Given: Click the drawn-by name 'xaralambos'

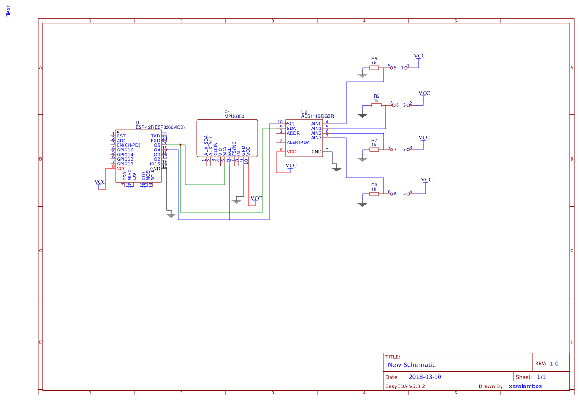Looking at the screenshot, I should pos(525,386).
